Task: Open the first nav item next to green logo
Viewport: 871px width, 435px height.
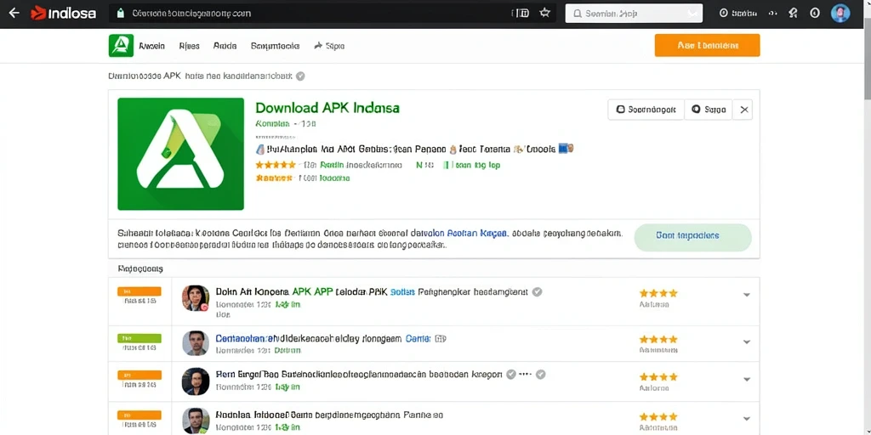Action: pos(152,46)
